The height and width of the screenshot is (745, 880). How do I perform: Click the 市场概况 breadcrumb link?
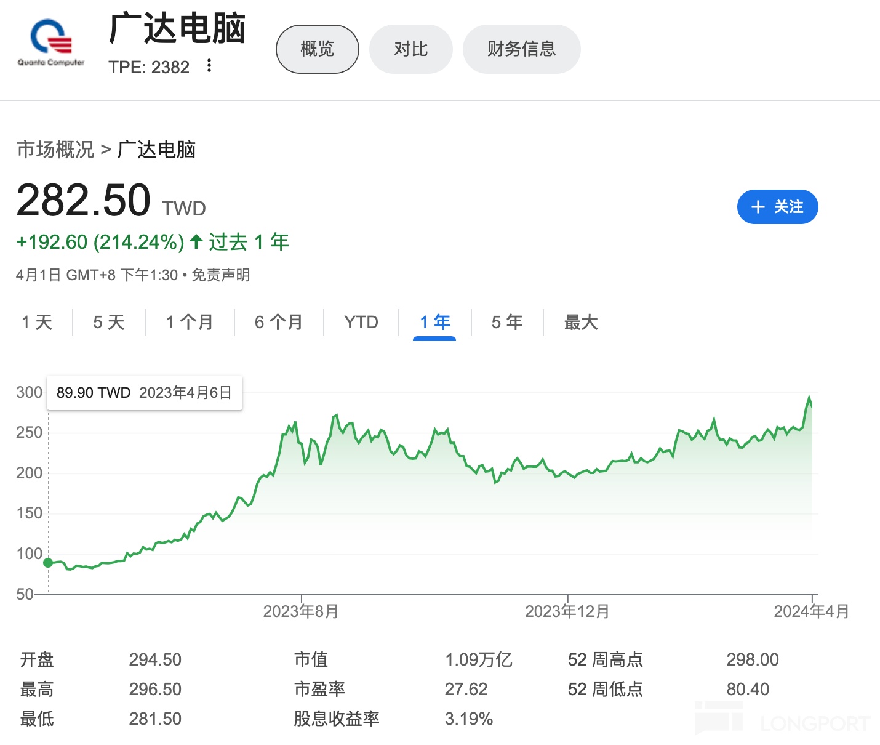point(55,150)
